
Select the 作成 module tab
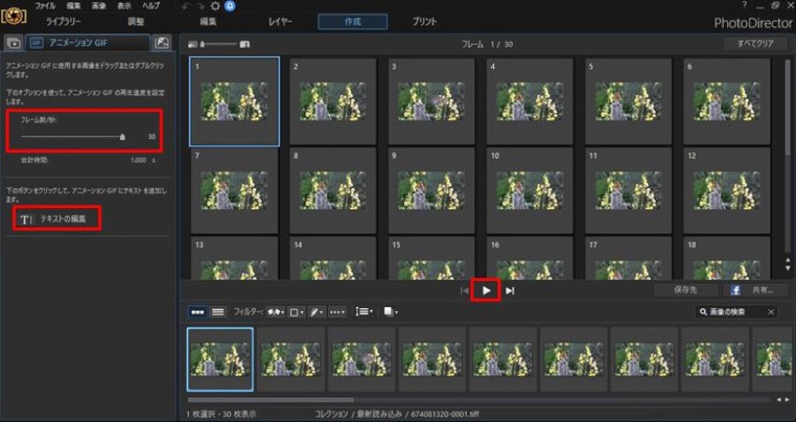(x=353, y=21)
